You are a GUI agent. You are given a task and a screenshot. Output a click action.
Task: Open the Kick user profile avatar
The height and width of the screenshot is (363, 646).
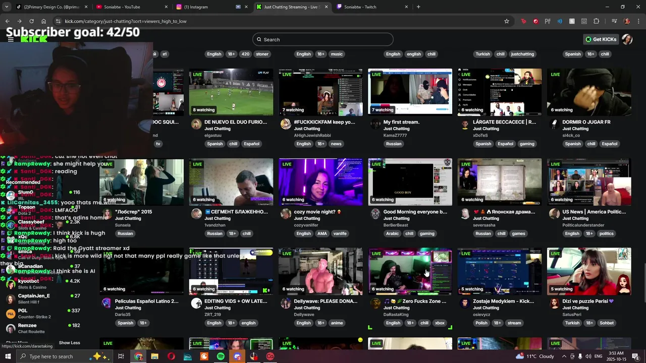tap(627, 39)
